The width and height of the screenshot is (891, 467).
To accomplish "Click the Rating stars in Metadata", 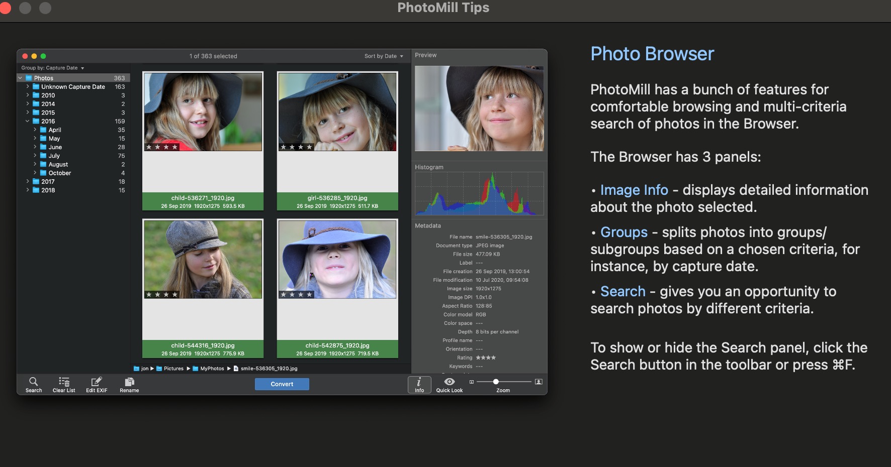I will (486, 358).
